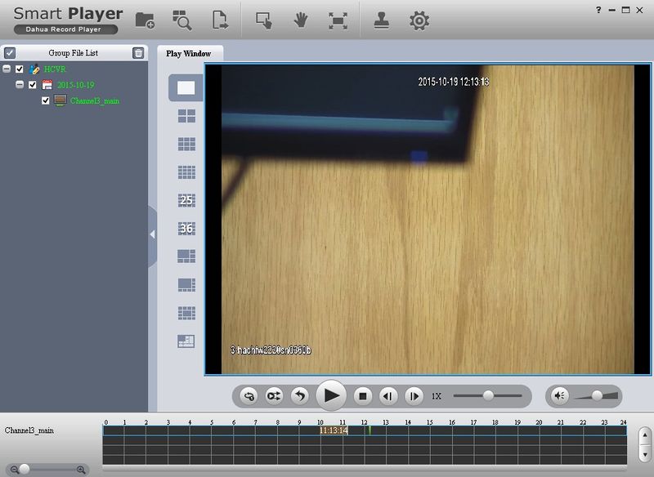This screenshot has height=477, width=654.
Task: Toggle the 2015-10-19 date checkbox
Action: (x=33, y=85)
